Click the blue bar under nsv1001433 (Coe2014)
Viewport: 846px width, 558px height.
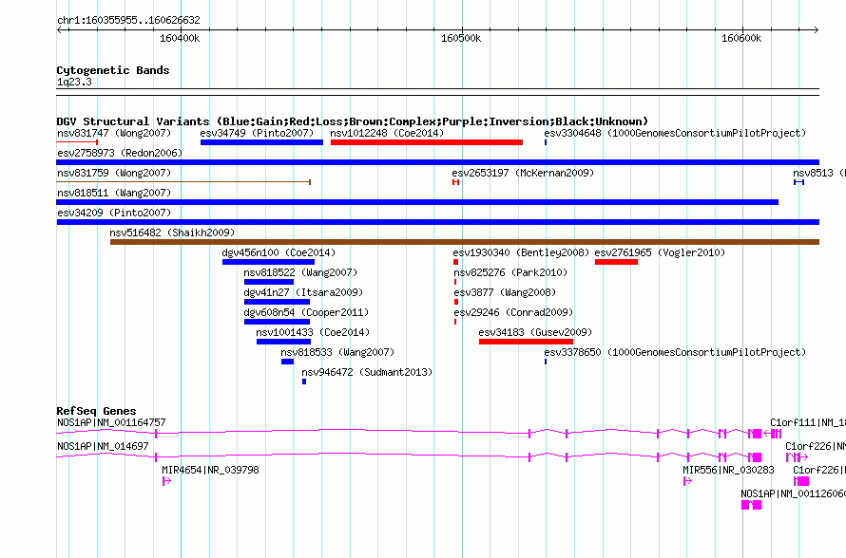pyautogui.click(x=284, y=342)
